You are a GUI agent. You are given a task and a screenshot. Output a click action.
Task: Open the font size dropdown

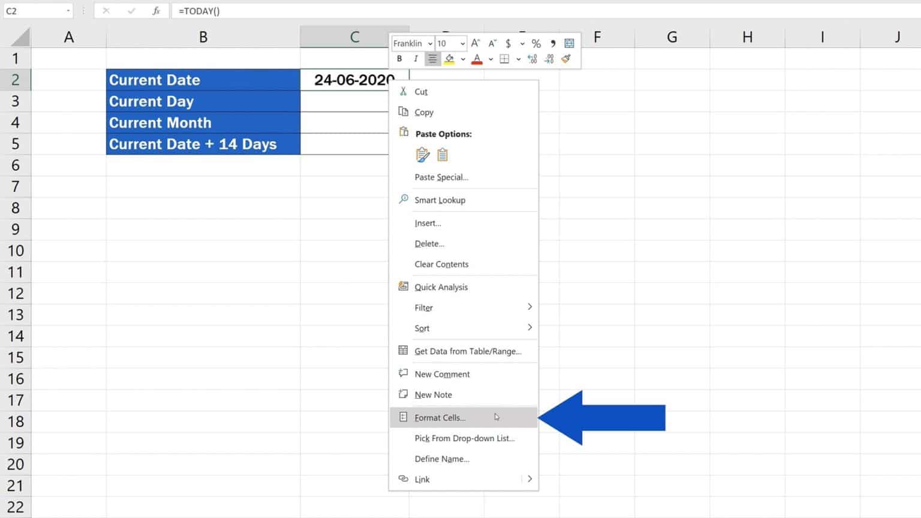coord(463,43)
